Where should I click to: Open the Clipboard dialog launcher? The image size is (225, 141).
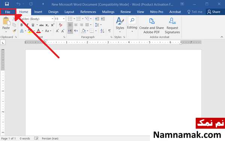16,37
